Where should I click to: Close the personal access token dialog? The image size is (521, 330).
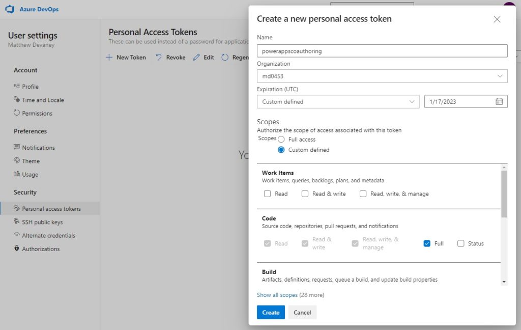(x=497, y=19)
